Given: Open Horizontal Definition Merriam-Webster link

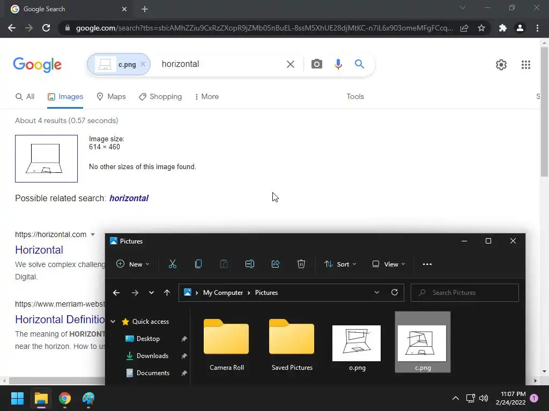Looking at the screenshot, I should click(x=60, y=319).
